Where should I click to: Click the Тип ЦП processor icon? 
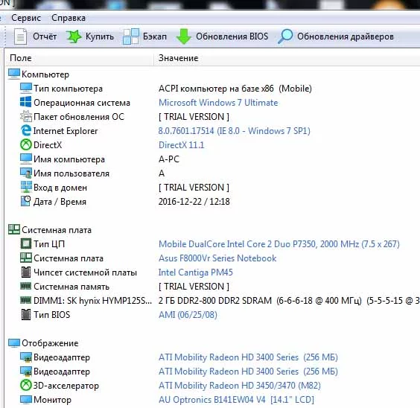pos(26,244)
